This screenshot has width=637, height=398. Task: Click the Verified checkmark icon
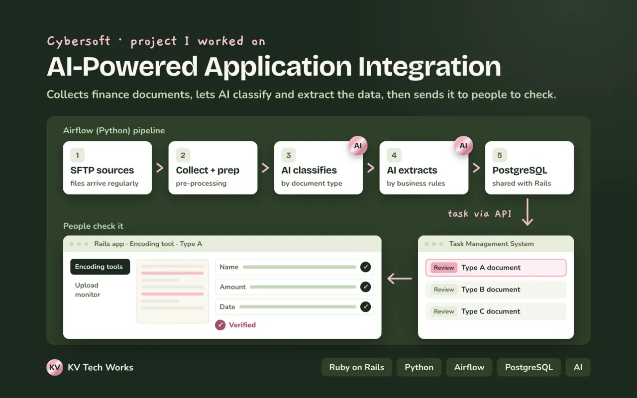pos(220,325)
